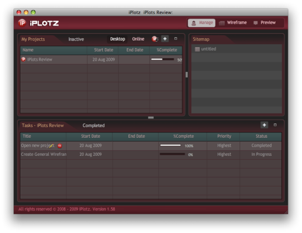
Task: Select the iPlots Review project row
Action: pyautogui.click(x=101, y=60)
